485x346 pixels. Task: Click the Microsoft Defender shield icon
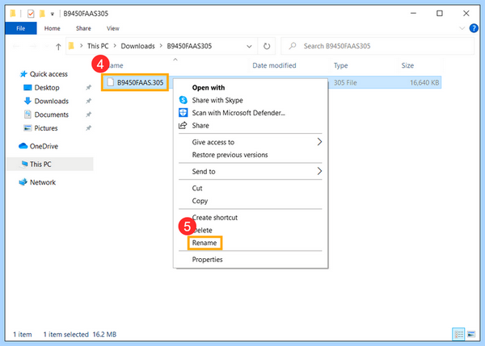pos(183,113)
